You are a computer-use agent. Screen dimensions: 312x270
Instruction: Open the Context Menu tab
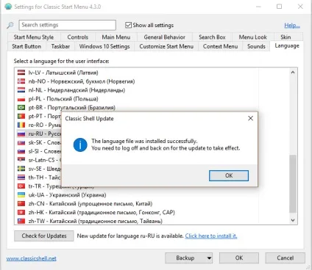click(220, 46)
